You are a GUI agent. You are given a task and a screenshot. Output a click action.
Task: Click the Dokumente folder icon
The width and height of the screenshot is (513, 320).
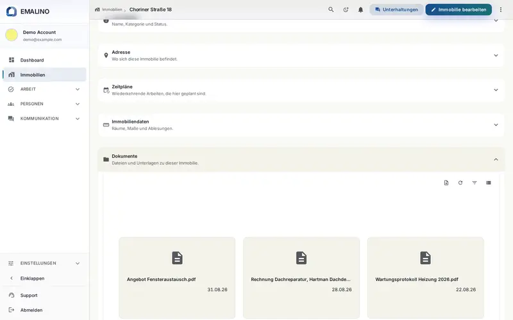[106, 159]
